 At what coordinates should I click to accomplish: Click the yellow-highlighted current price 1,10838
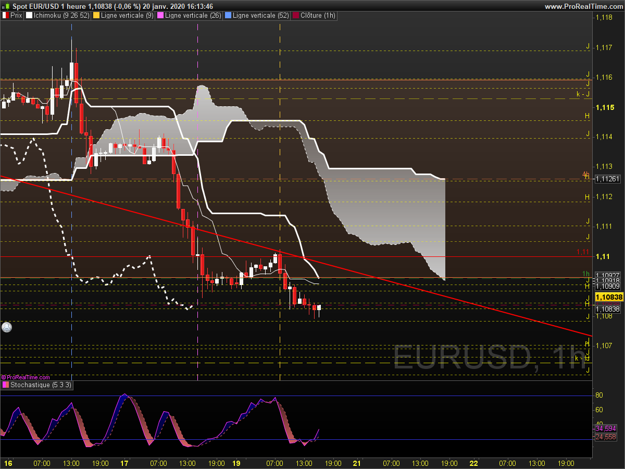609,297
